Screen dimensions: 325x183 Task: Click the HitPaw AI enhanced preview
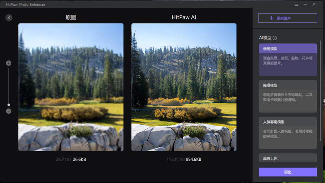pyautogui.click(x=184, y=87)
